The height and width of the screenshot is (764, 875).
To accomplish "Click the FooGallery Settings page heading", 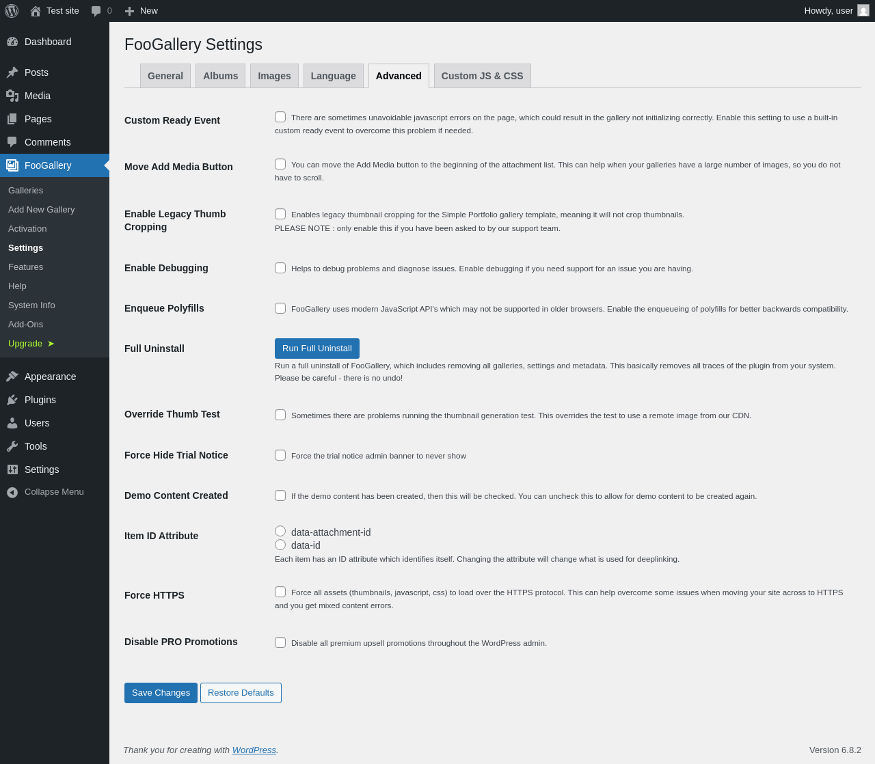I will (193, 44).
